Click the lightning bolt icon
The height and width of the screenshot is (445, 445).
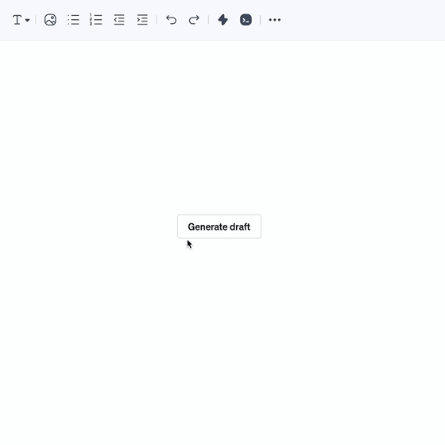[222, 20]
